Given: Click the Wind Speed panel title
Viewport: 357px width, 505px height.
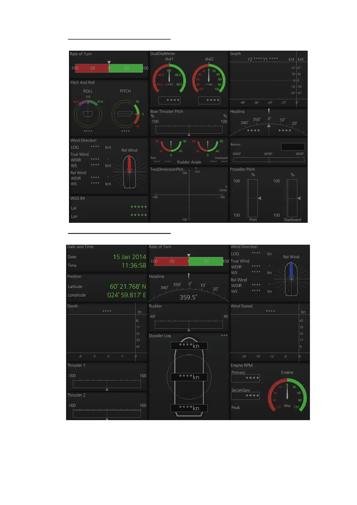Looking at the screenshot, I should pyautogui.click(x=241, y=306).
